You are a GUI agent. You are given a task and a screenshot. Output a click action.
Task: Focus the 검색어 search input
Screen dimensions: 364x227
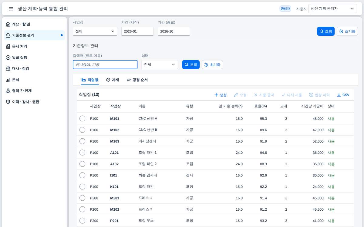(x=105, y=64)
